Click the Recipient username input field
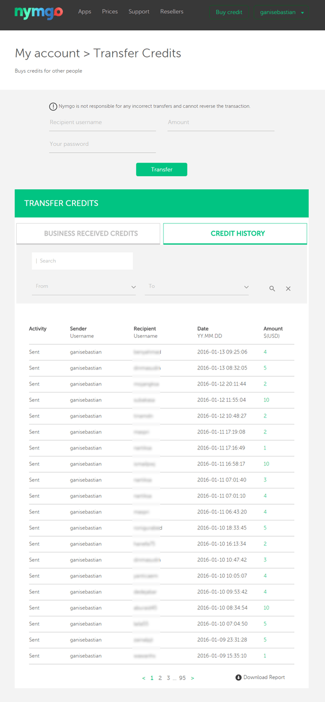Image resolution: width=325 pixels, height=702 pixels. [102, 123]
